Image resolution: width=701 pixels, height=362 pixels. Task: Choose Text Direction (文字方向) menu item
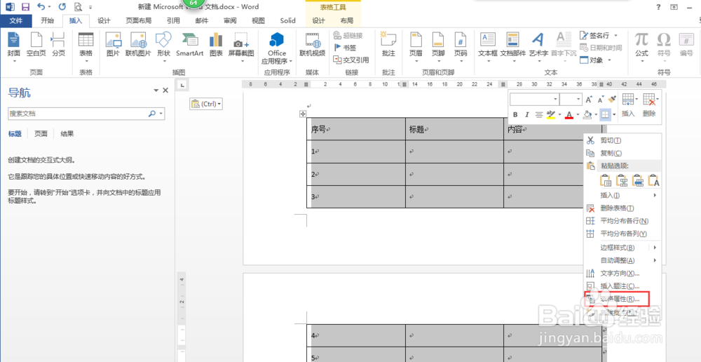click(x=622, y=273)
